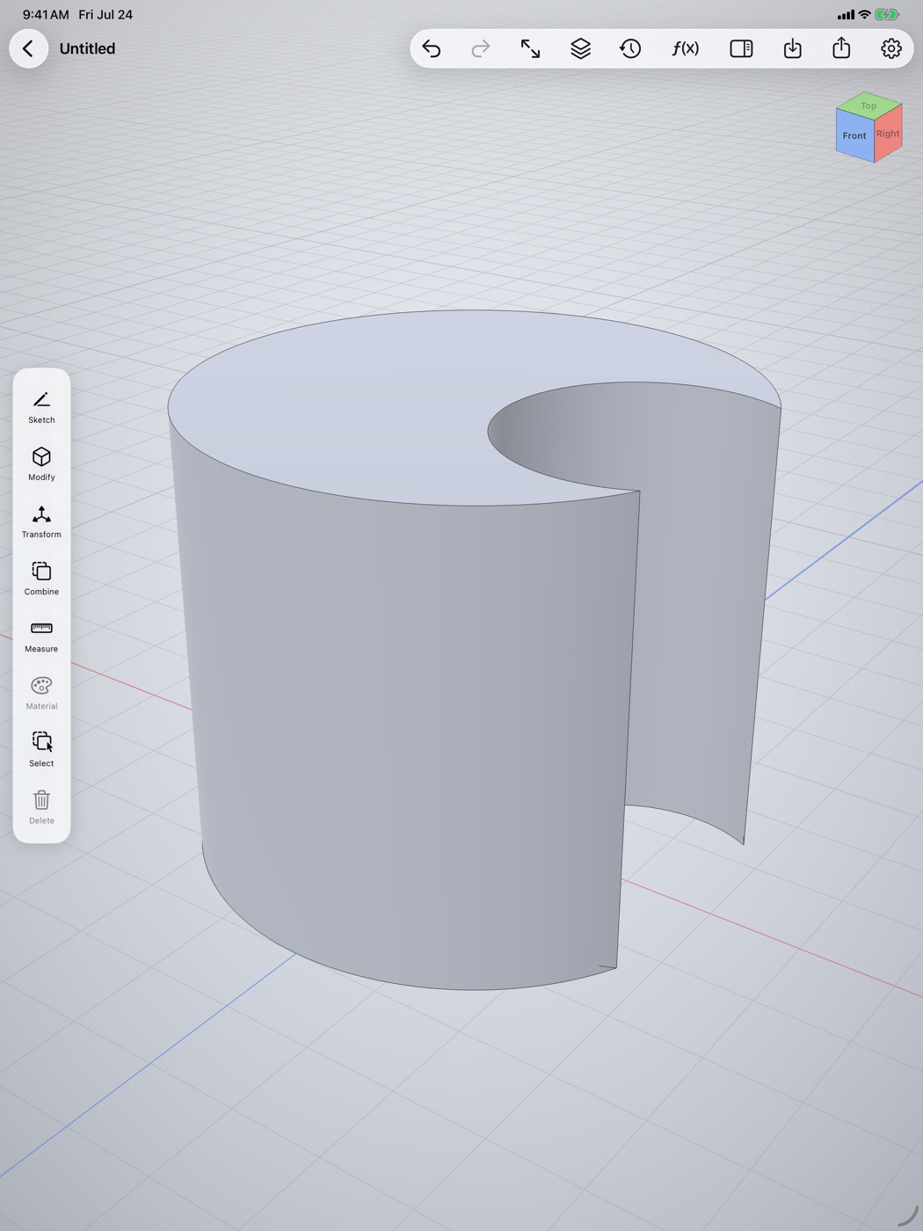The width and height of the screenshot is (923, 1231).
Task: Open the Modify tool menu
Action: point(41,464)
